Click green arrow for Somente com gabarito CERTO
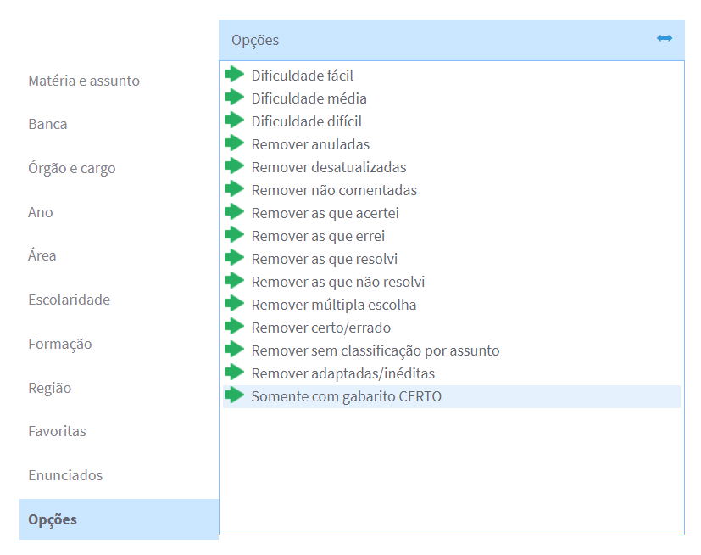The height and width of the screenshot is (555, 701). click(235, 395)
